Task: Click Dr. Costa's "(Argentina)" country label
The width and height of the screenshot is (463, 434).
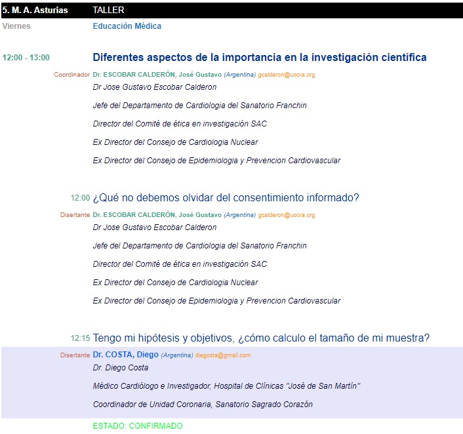Action: pyautogui.click(x=177, y=355)
